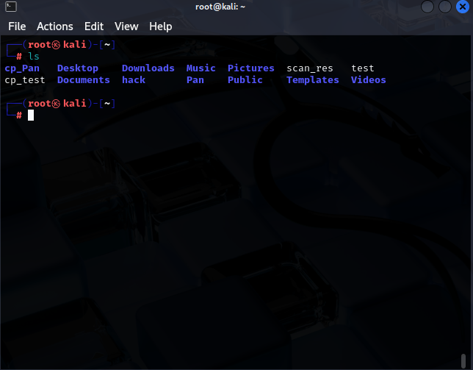Viewport: 473px width, 370px height.
Task: Close the terminal window with the X button
Action: (x=463, y=7)
